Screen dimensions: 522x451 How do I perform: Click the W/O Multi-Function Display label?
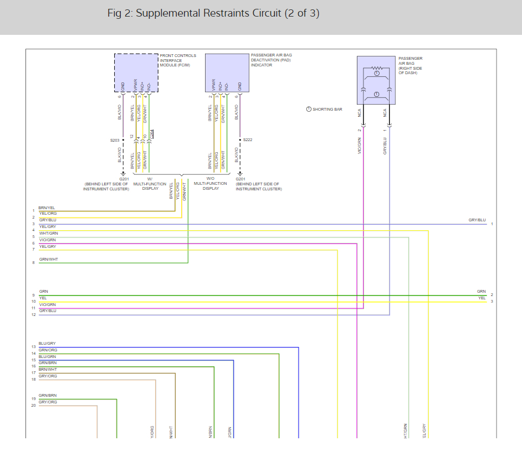click(211, 184)
